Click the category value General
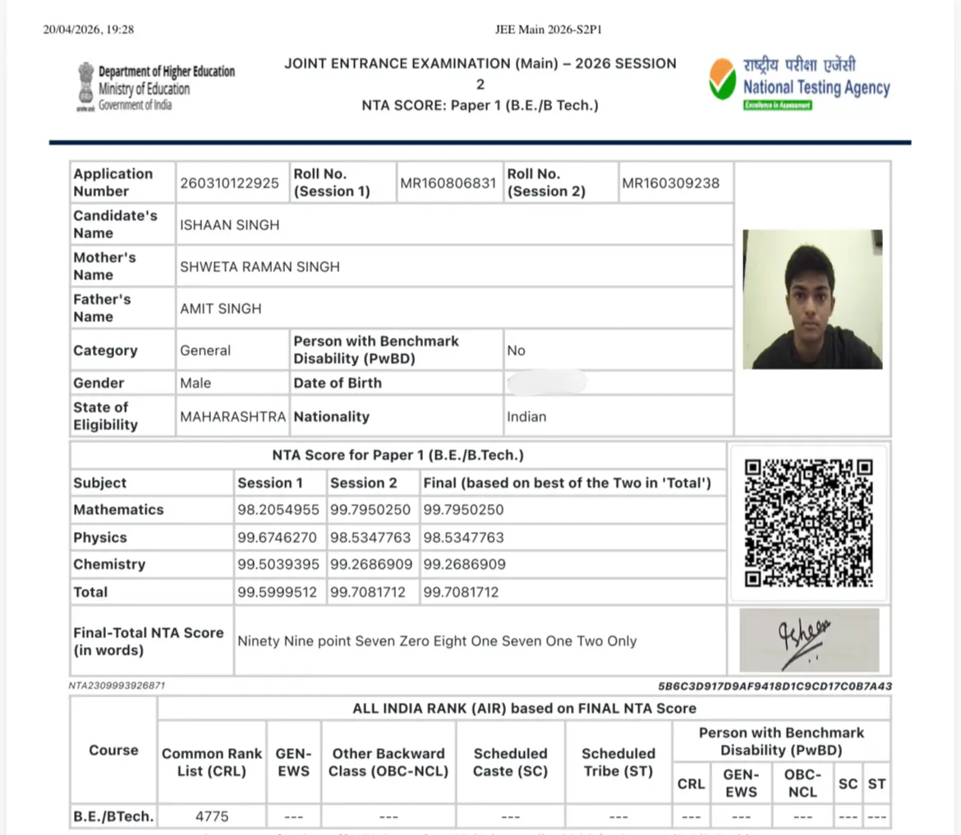961x835 pixels. click(x=205, y=351)
